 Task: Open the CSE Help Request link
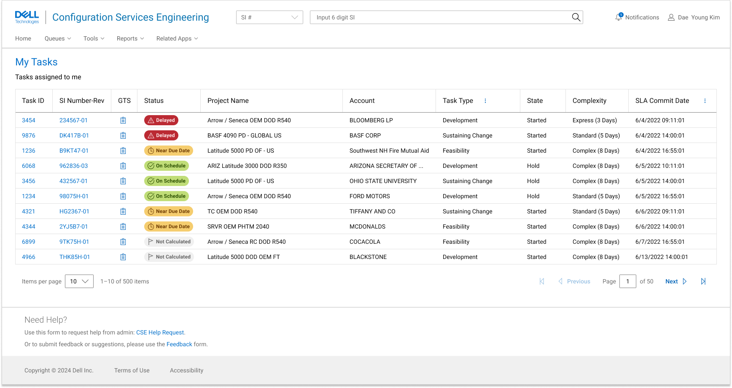(x=160, y=332)
